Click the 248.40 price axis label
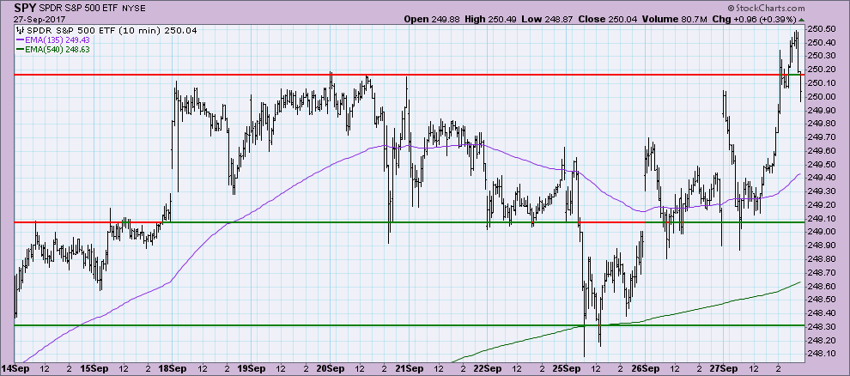The image size is (850, 376). tap(821, 313)
